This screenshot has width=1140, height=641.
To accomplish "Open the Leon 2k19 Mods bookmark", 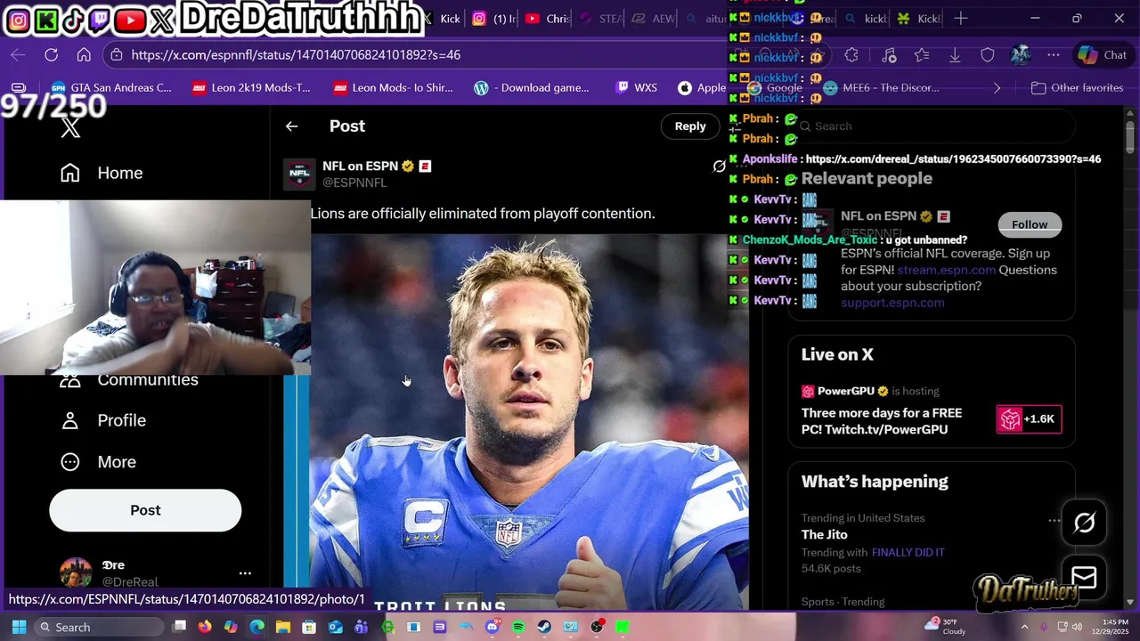I will [251, 87].
